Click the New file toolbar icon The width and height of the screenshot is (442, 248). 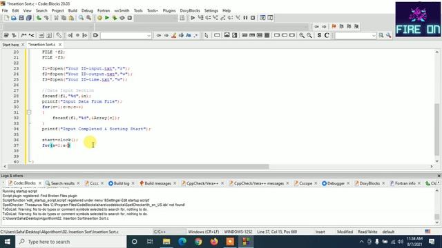6,18
